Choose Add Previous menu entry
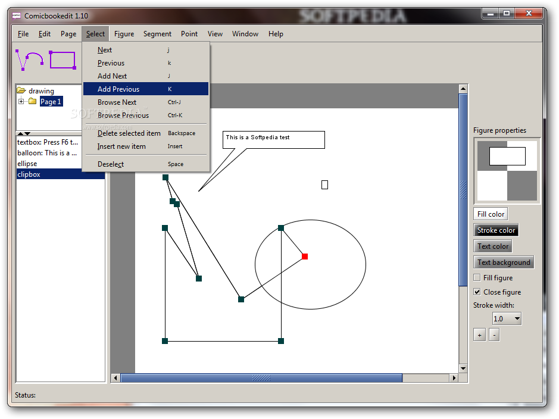The width and height of the screenshot is (559, 419). point(146,89)
